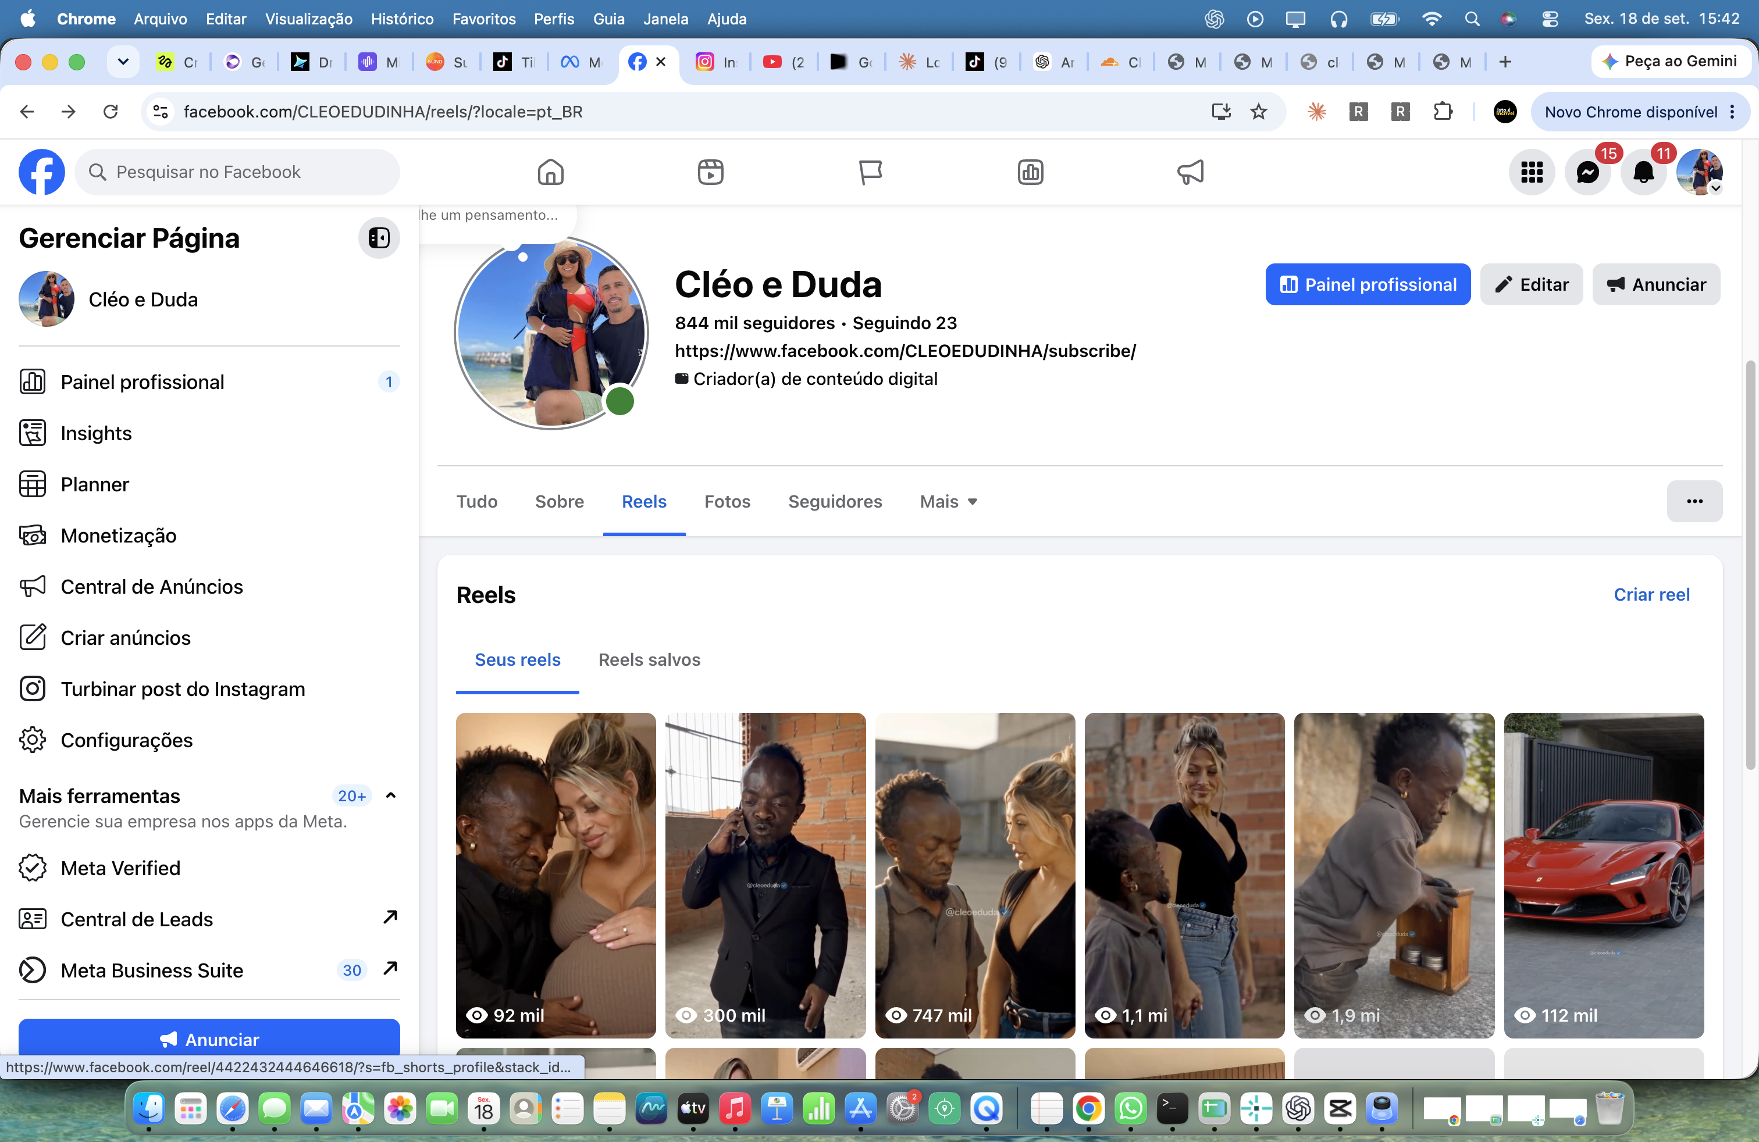
Task: Open the Pages flag icon
Action: (x=870, y=172)
